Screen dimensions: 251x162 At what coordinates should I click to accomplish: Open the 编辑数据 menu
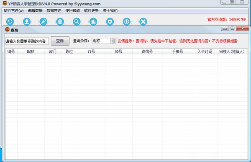coord(35,10)
